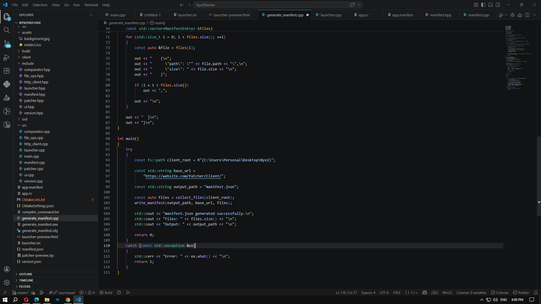The image size is (541, 304).
Task: Select the Explorer icon in the activity bar
Action: tap(7, 17)
